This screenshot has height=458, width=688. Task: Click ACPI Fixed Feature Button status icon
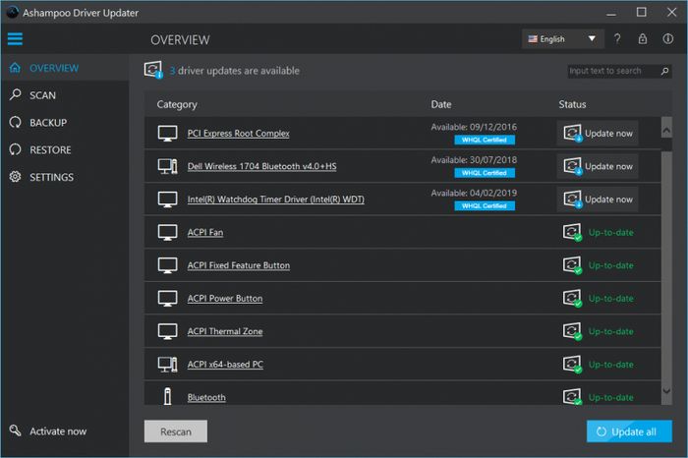pos(573,265)
